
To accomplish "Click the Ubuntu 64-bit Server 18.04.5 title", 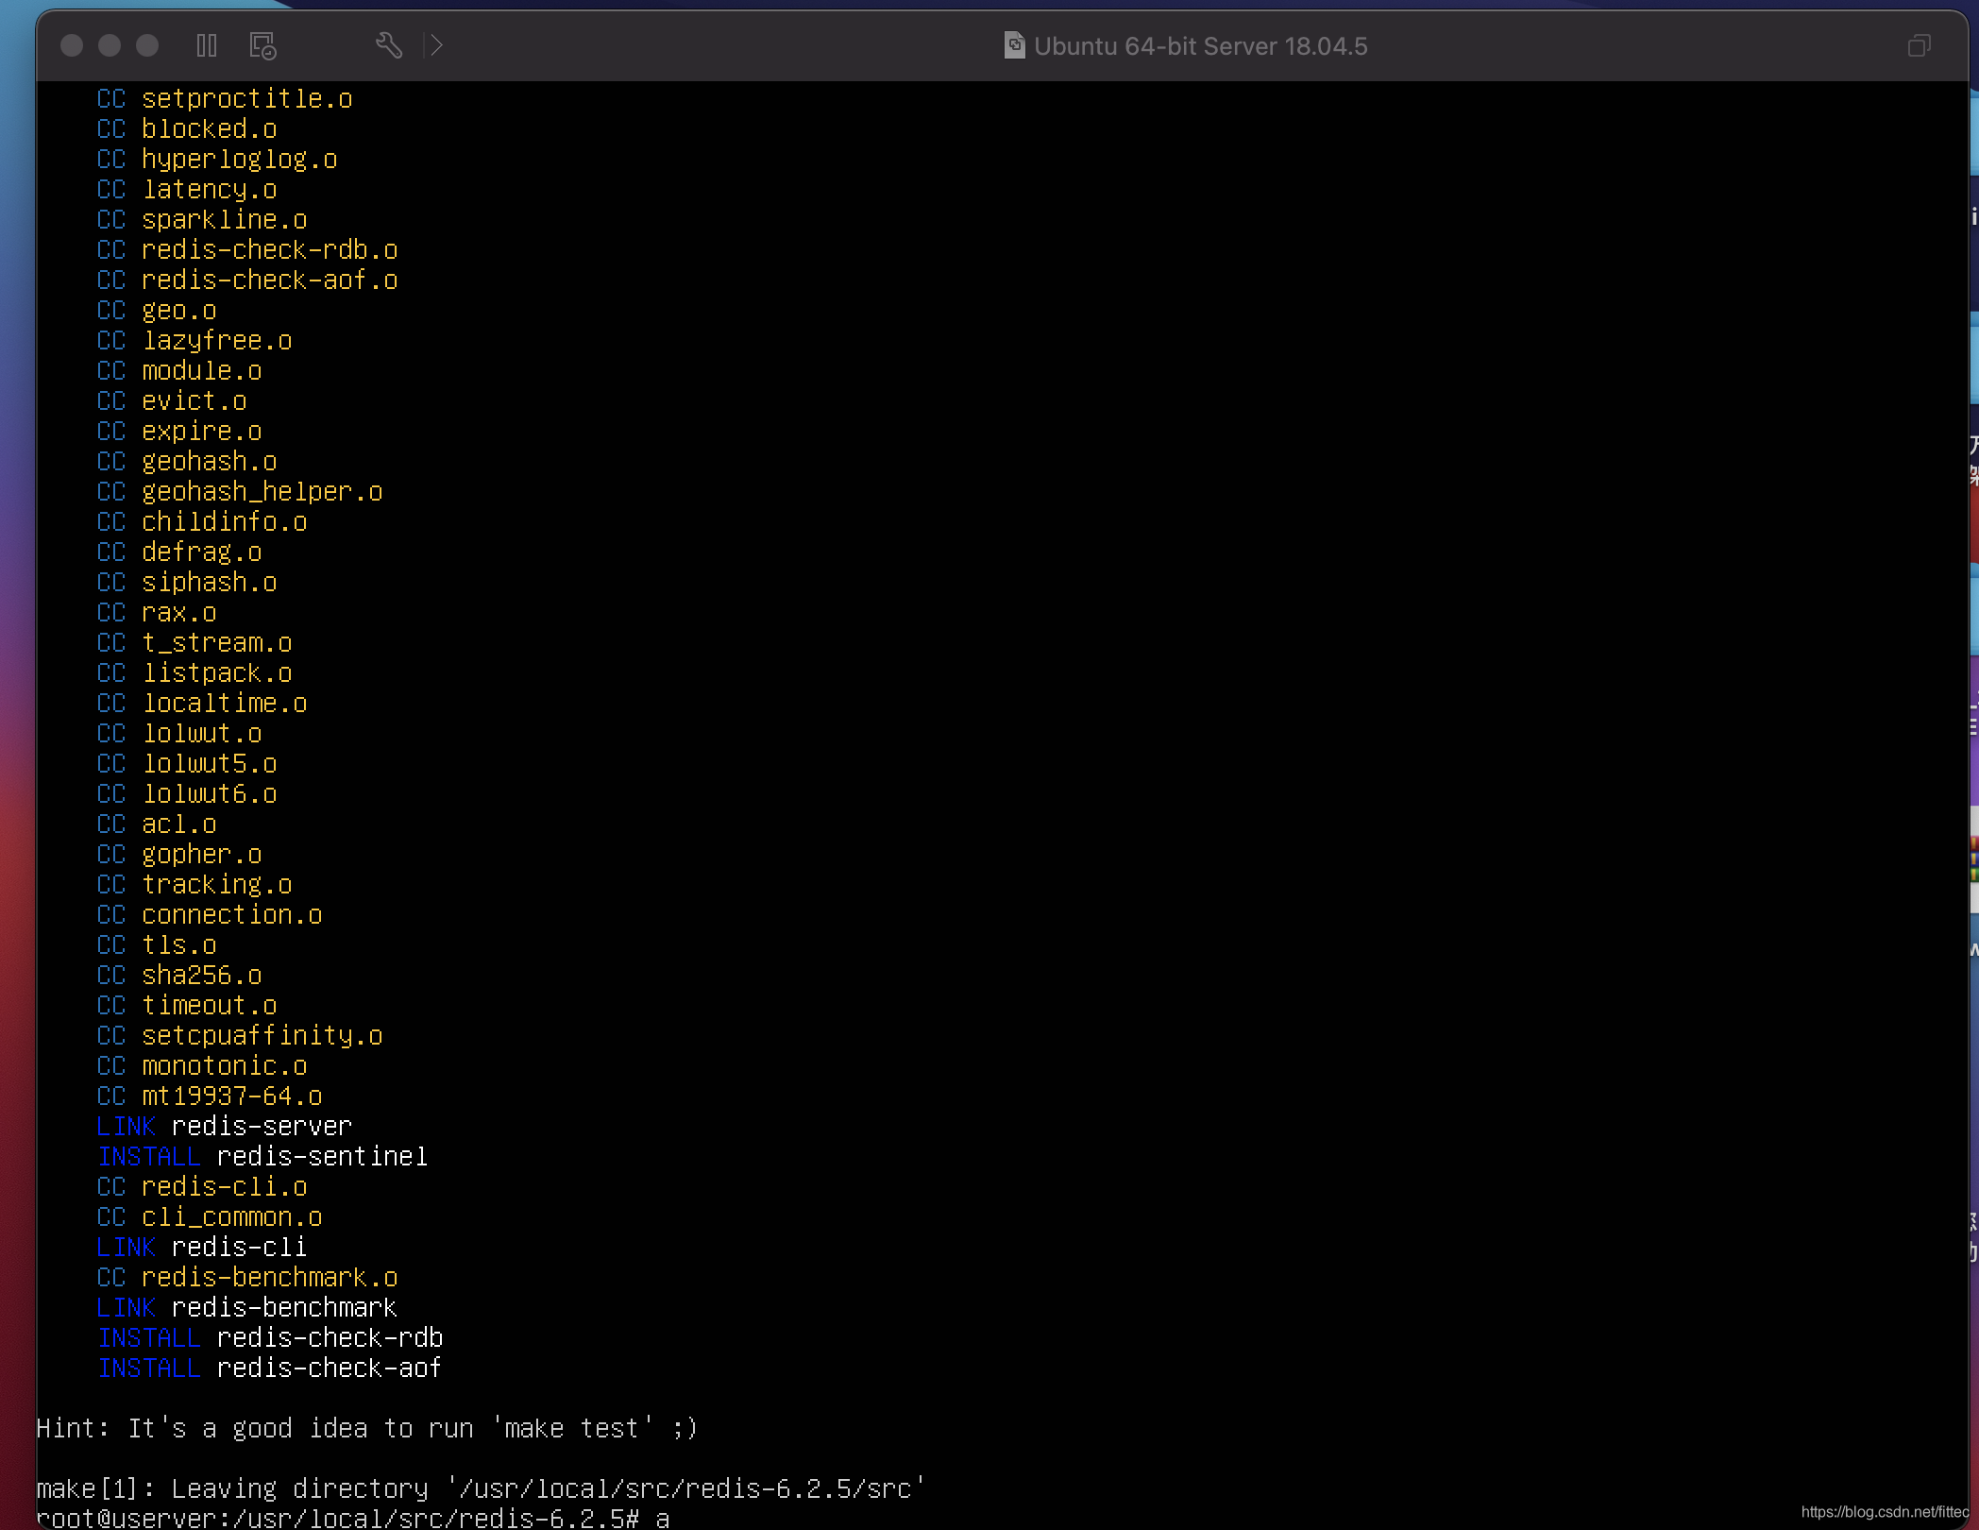I will 1200,46.
